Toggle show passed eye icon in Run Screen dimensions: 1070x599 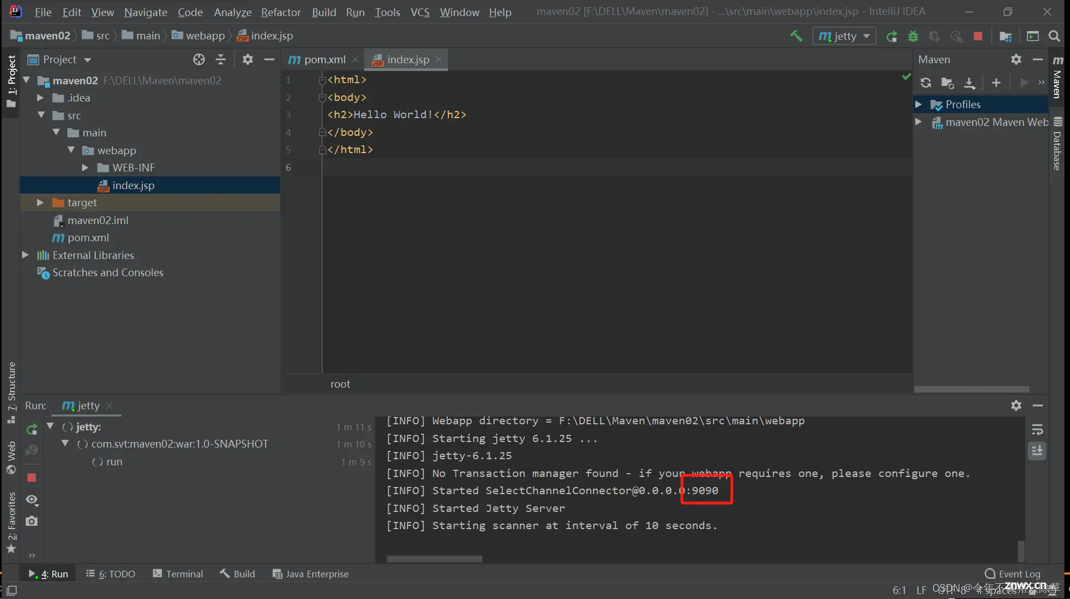[32, 500]
